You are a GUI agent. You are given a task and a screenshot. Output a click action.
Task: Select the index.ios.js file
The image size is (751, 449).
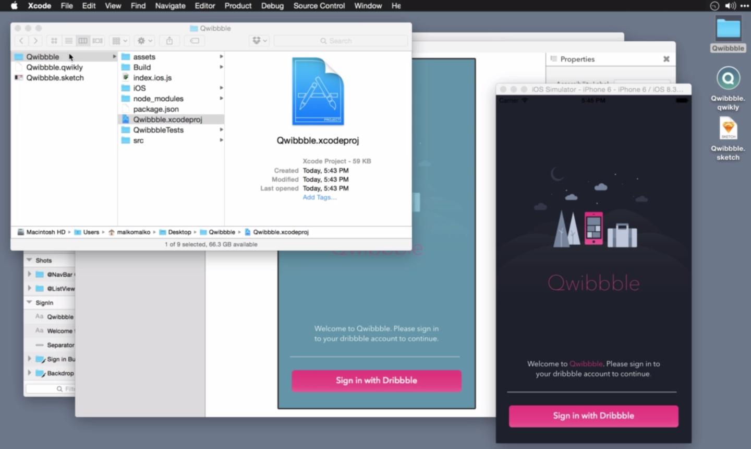(171, 78)
